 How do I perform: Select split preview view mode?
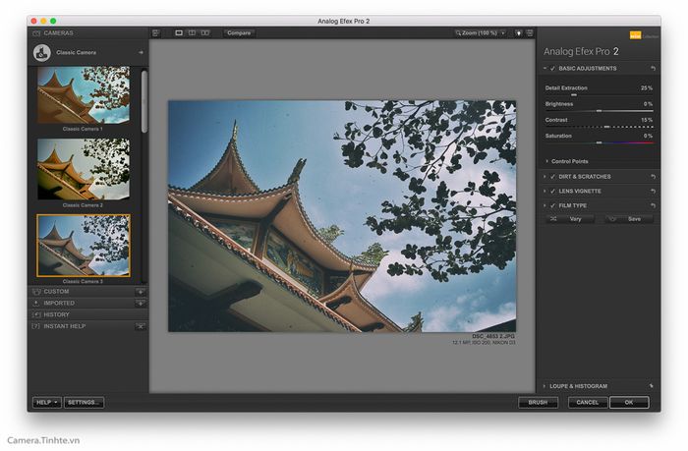coord(192,32)
